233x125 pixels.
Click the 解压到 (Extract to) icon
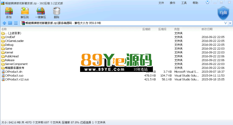[25, 12]
